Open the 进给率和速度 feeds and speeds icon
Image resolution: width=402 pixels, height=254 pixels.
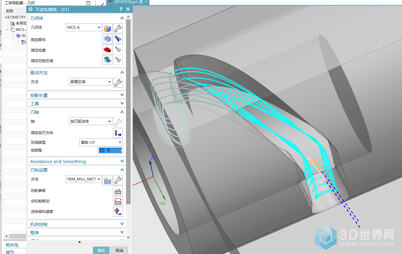(x=118, y=212)
